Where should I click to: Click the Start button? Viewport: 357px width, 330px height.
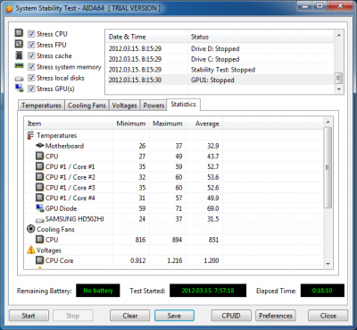pos(29,316)
